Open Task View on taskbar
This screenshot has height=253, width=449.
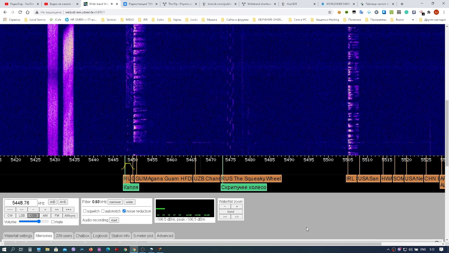(21, 249)
